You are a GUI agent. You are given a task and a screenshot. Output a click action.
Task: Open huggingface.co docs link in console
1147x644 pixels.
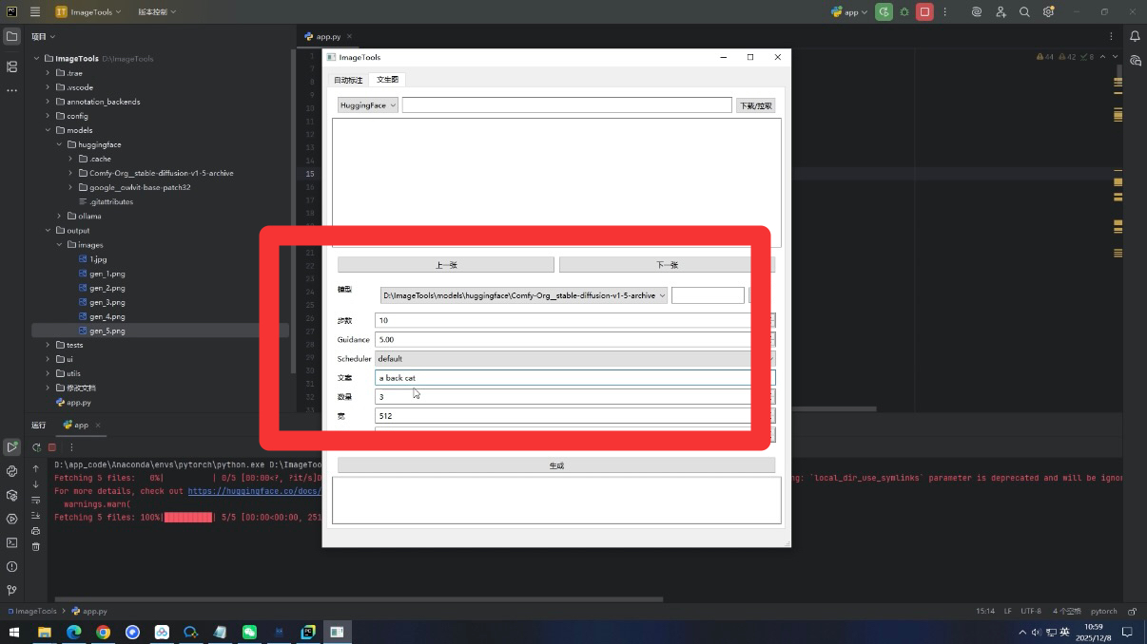255,491
